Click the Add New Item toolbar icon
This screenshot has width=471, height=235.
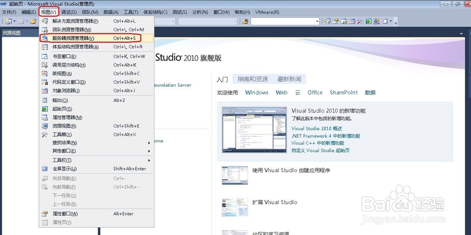21,21
